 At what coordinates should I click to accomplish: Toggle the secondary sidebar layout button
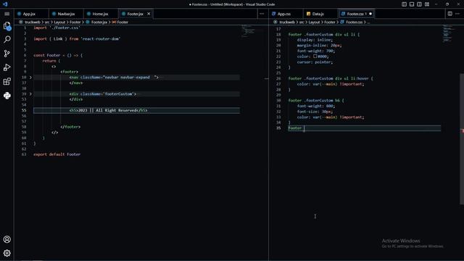pos(419,4)
